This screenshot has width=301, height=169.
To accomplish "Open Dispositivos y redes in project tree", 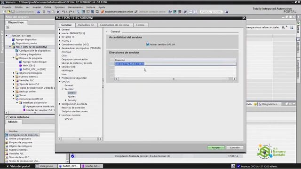I will (26, 43).
